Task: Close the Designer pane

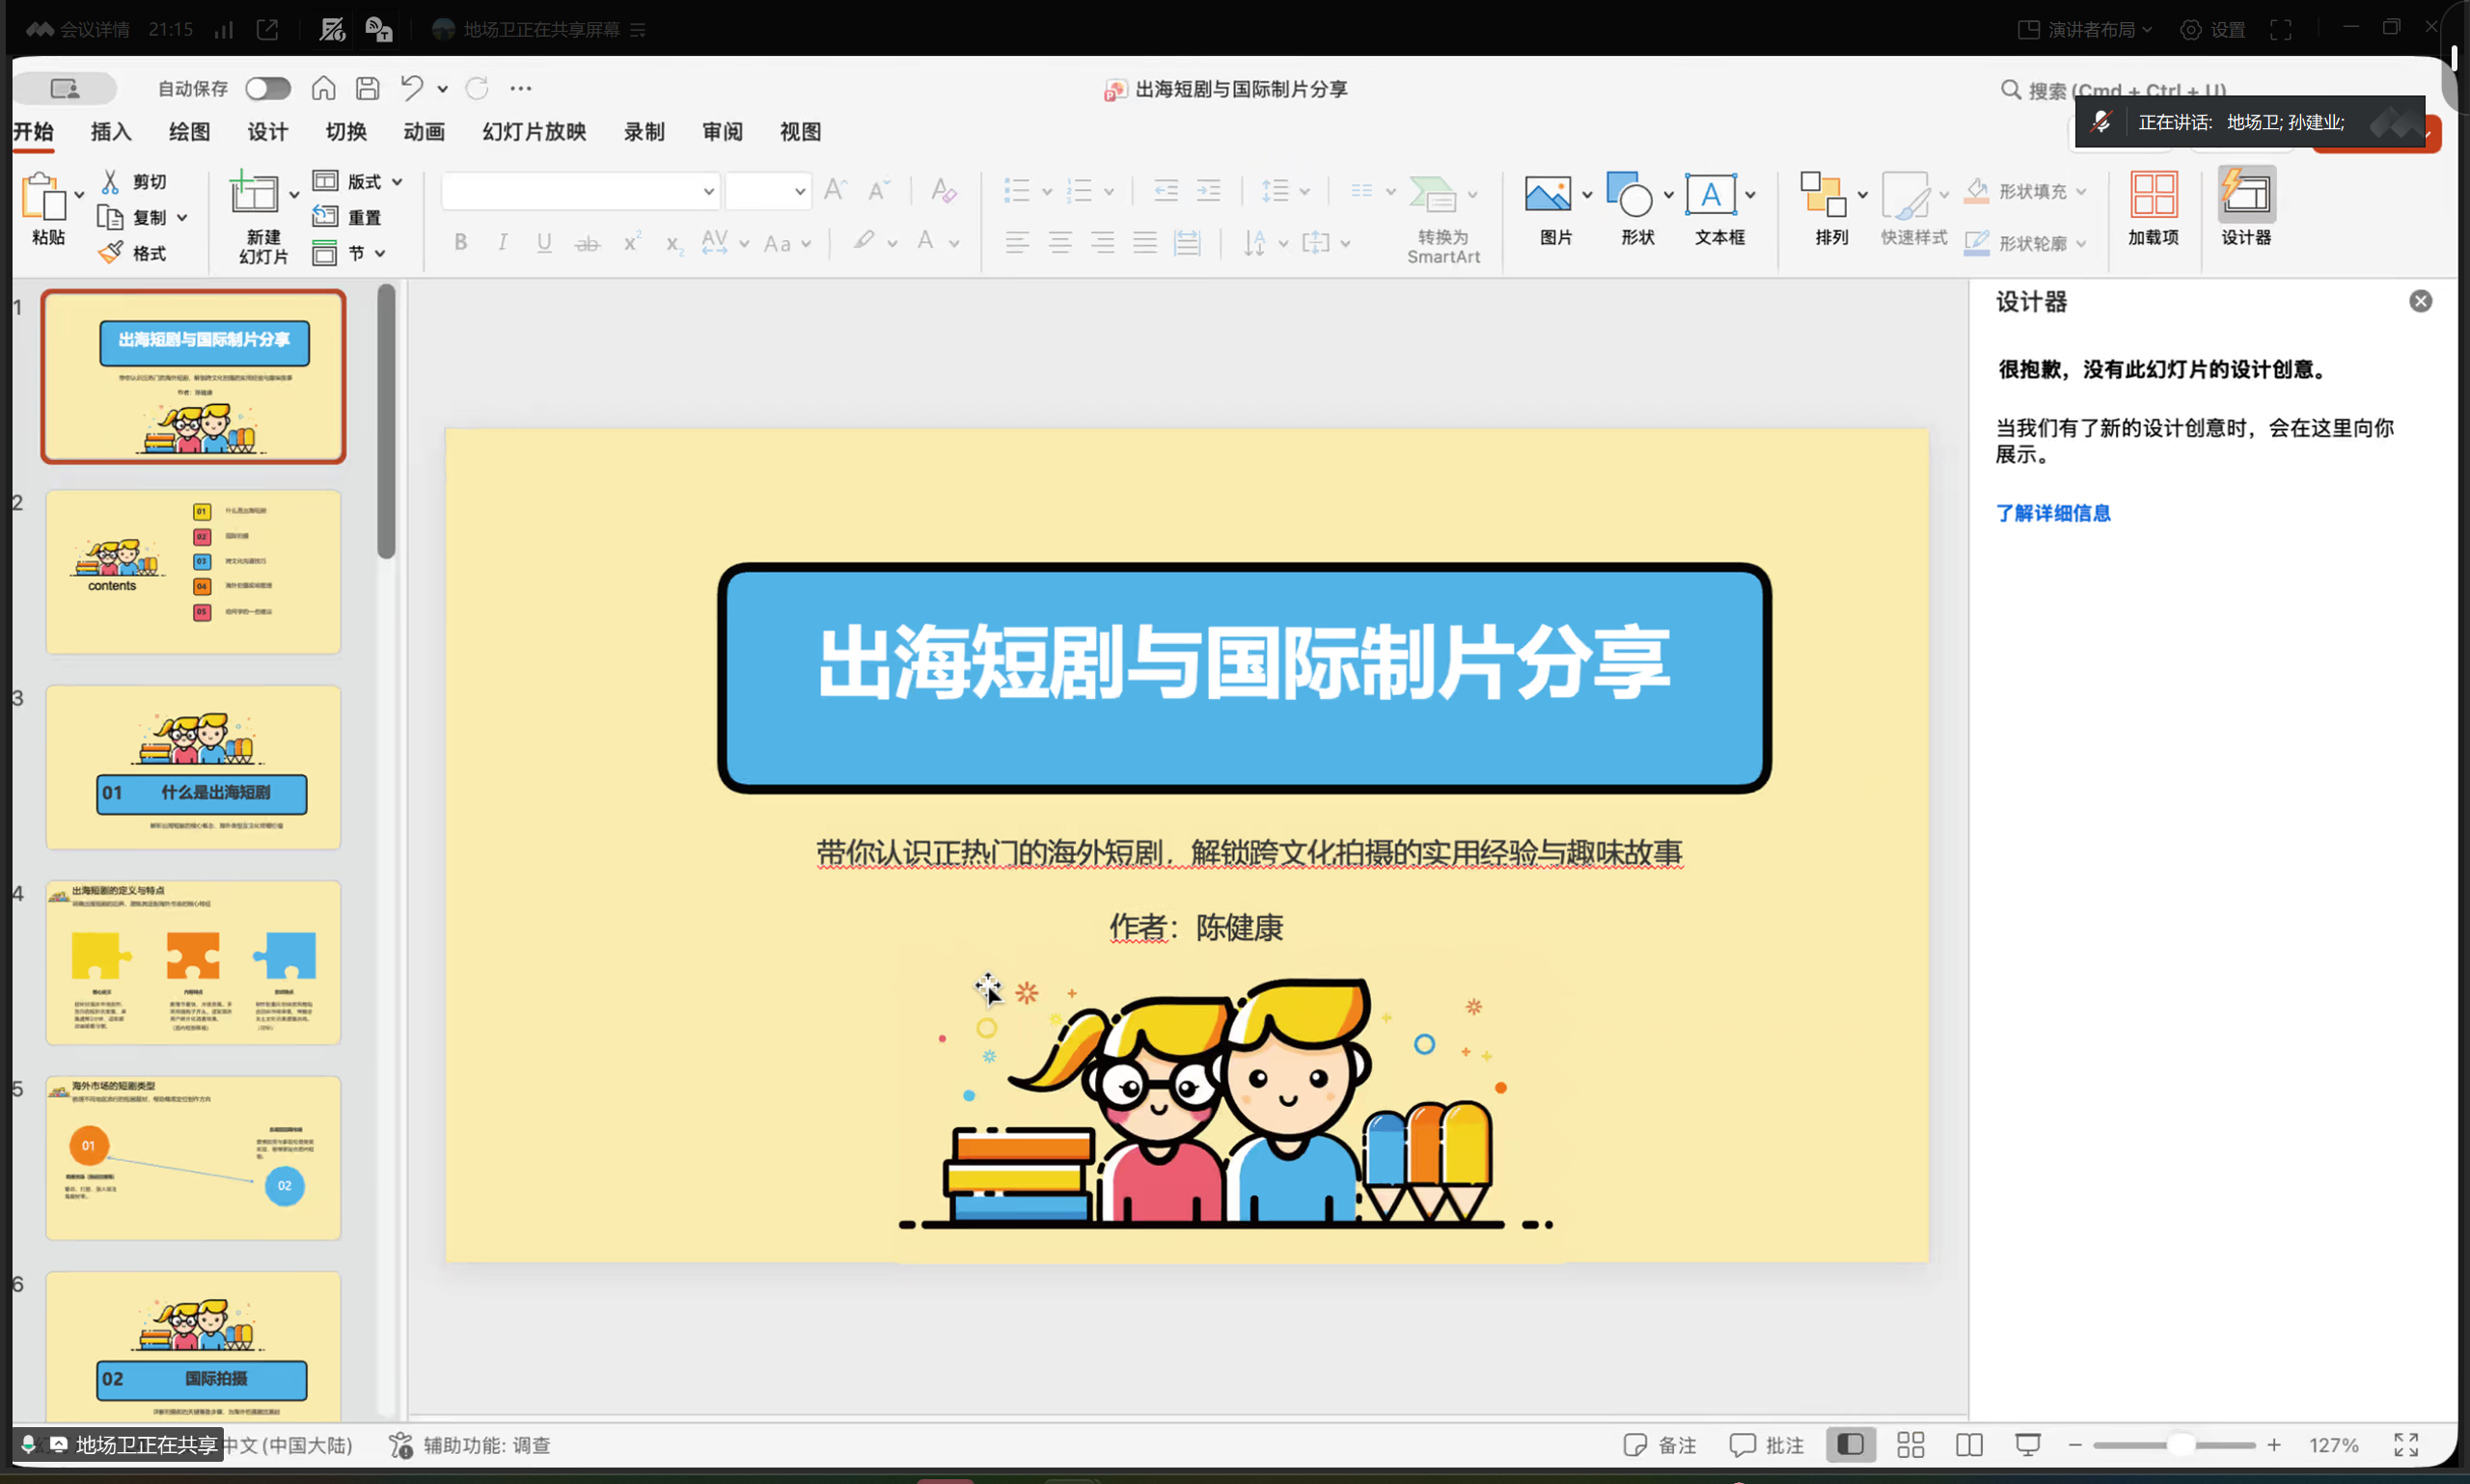Action: coord(2420,301)
